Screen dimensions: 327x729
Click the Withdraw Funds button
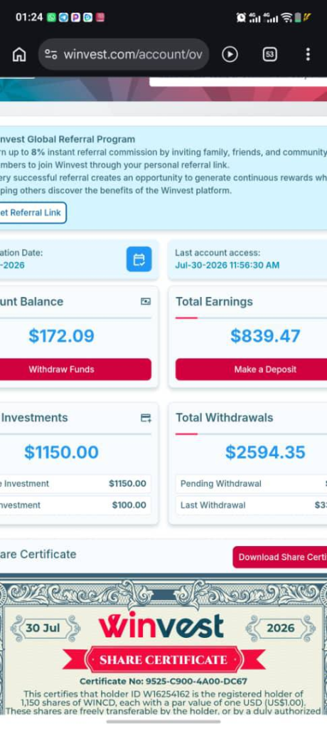[x=75, y=369]
